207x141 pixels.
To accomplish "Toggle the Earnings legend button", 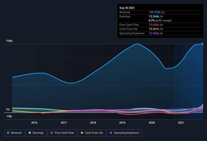I will pyautogui.click(x=36, y=133).
